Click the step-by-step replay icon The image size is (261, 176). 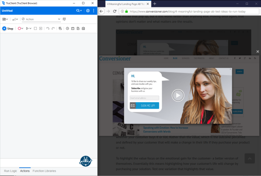[x=40, y=29]
